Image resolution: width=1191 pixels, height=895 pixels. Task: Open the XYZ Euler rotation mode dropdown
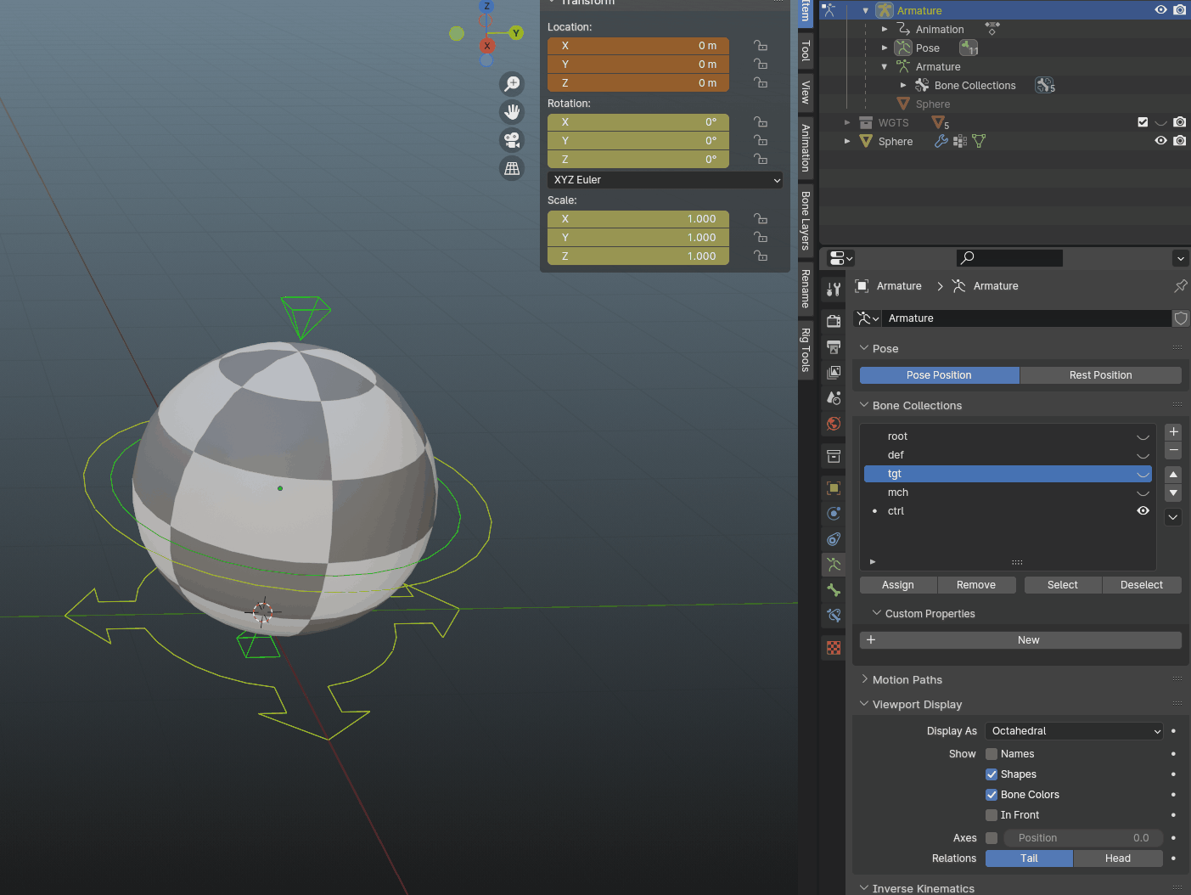click(x=665, y=180)
